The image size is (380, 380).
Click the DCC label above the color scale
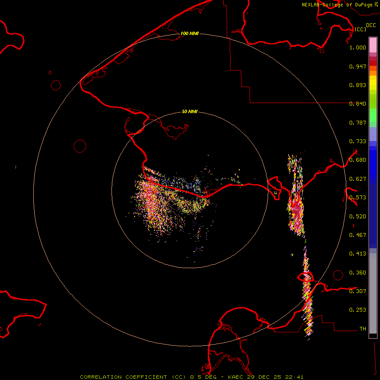[371, 25]
